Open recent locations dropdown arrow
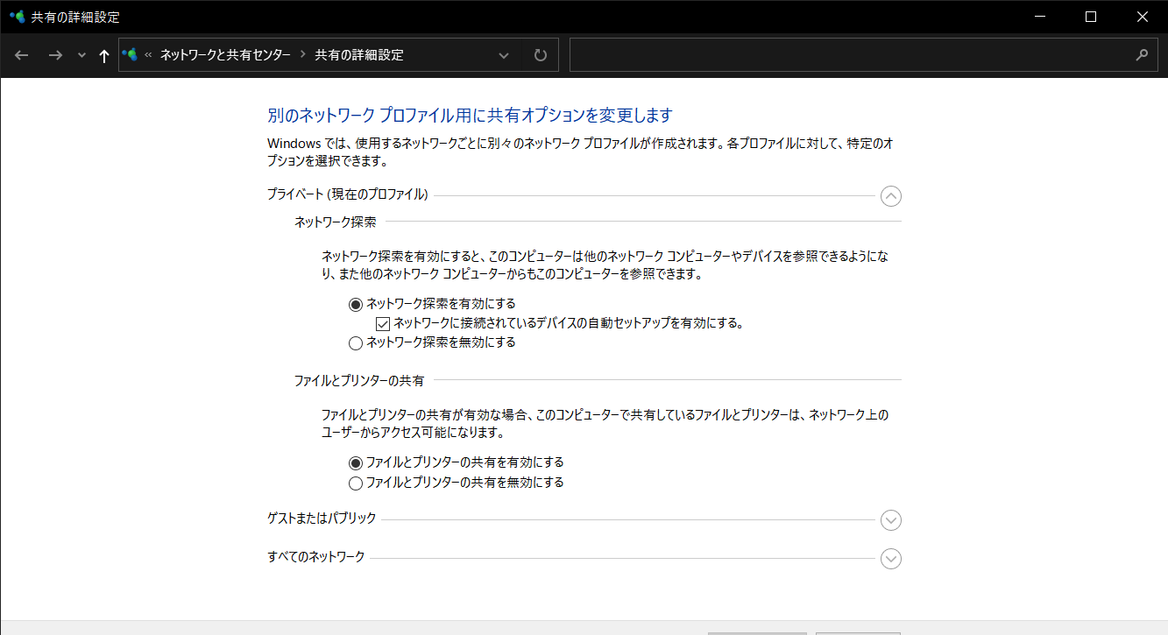This screenshot has height=635, width=1168. (x=82, y=55)
